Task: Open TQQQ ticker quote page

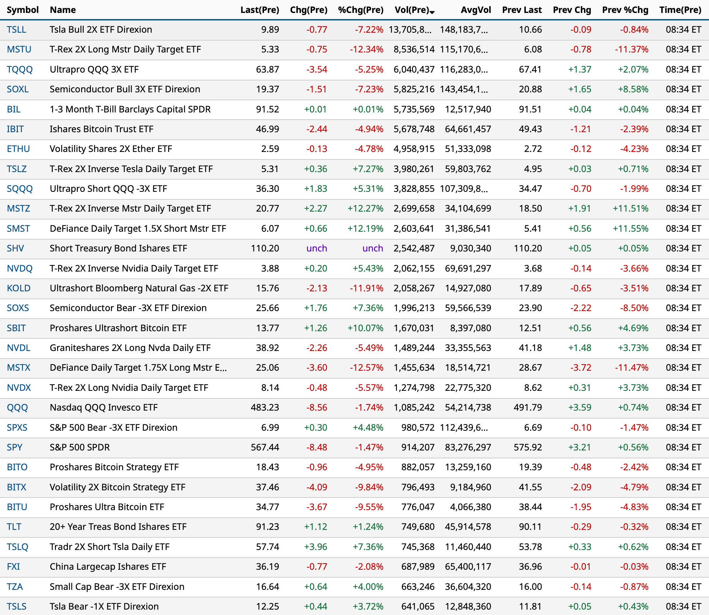Action: pos(20,69)
